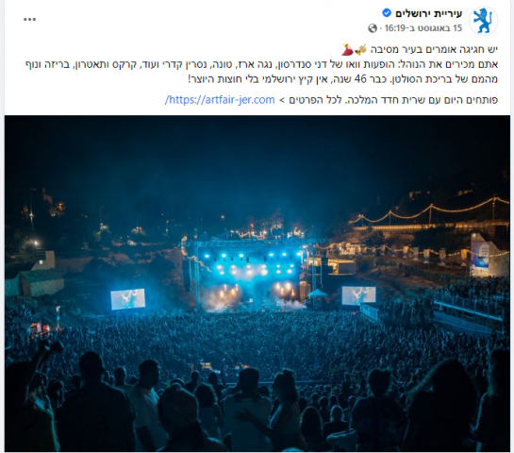This screenshot has width=514, height=453.
Task: Click the 15 באוגוסט ב-16:19 timestamp
Action: (x=423, y=28)
